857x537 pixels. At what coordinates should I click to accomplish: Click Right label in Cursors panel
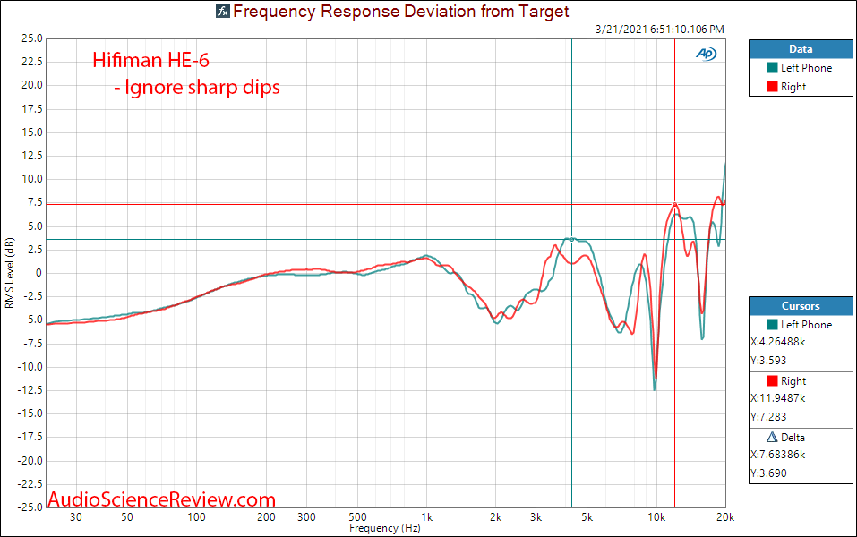click(x=793, y=381)
